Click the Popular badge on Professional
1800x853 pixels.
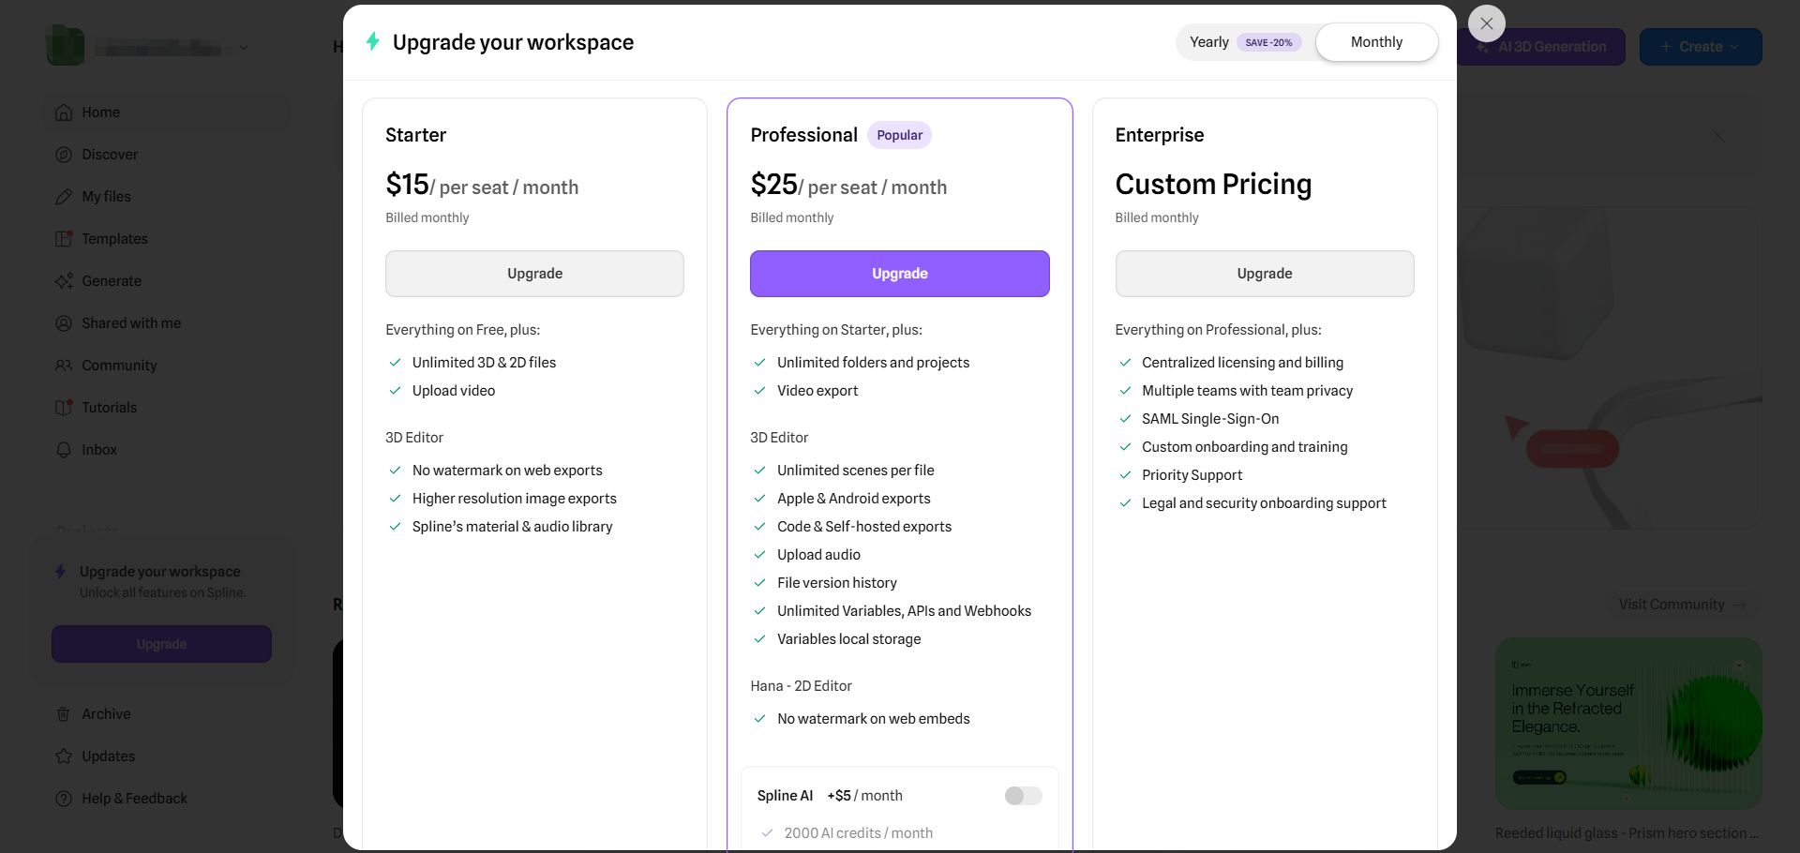point(899,135)
